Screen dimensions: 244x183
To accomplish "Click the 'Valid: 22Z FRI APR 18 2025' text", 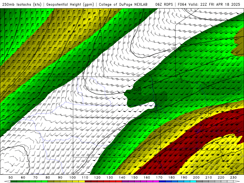I will coord(214,4).
